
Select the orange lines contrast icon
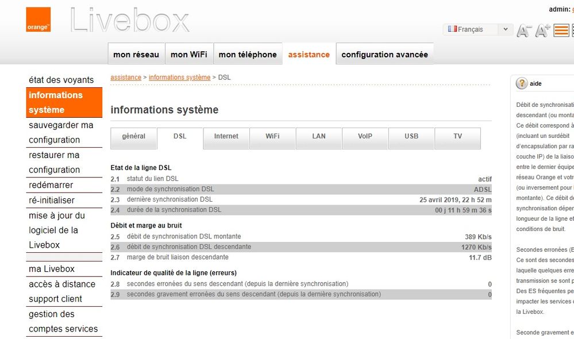[x=561, y=30]
